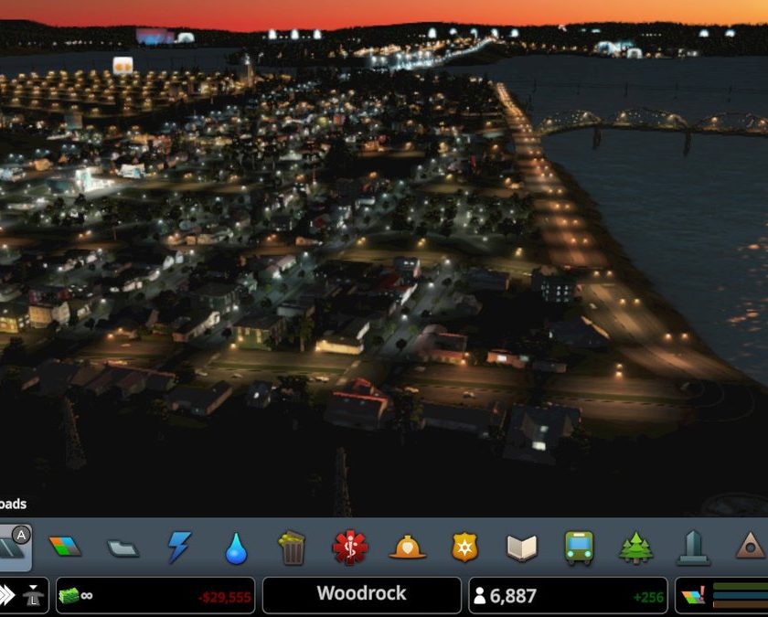Screen dimensions: 768x617
Task: Open the Zoning tool
Action: point(65,547)
